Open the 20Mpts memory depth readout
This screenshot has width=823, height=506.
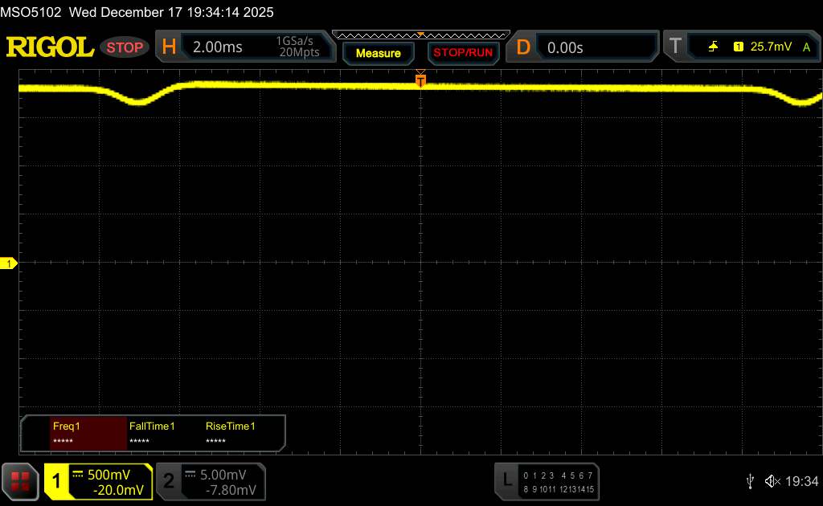tap(299, 52)
